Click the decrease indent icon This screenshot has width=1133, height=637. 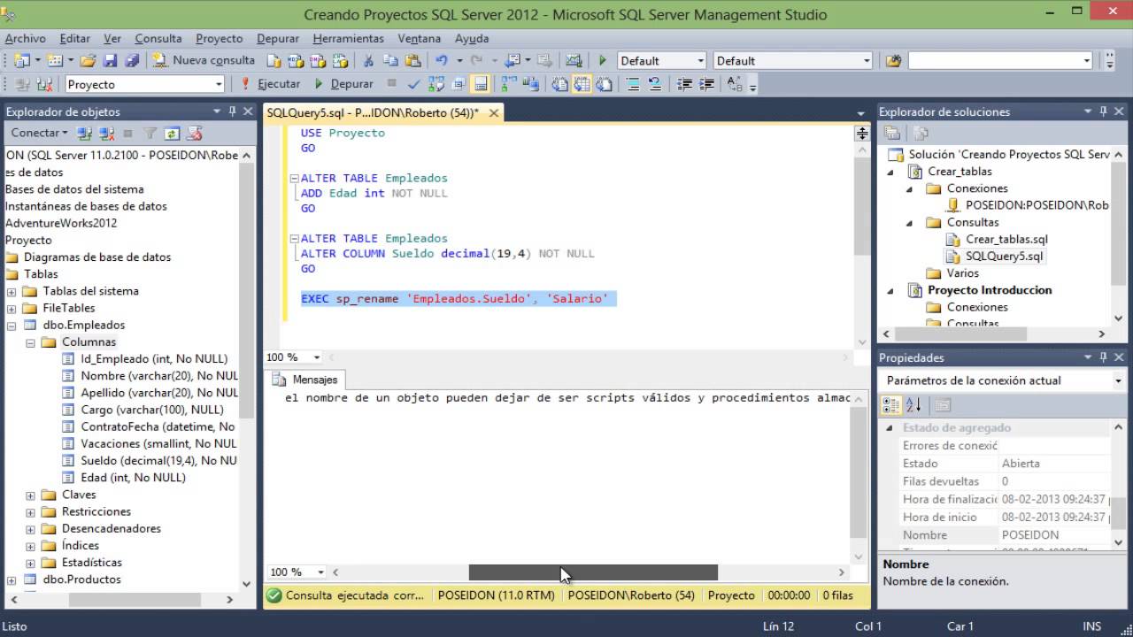click(x=684, y=84)
